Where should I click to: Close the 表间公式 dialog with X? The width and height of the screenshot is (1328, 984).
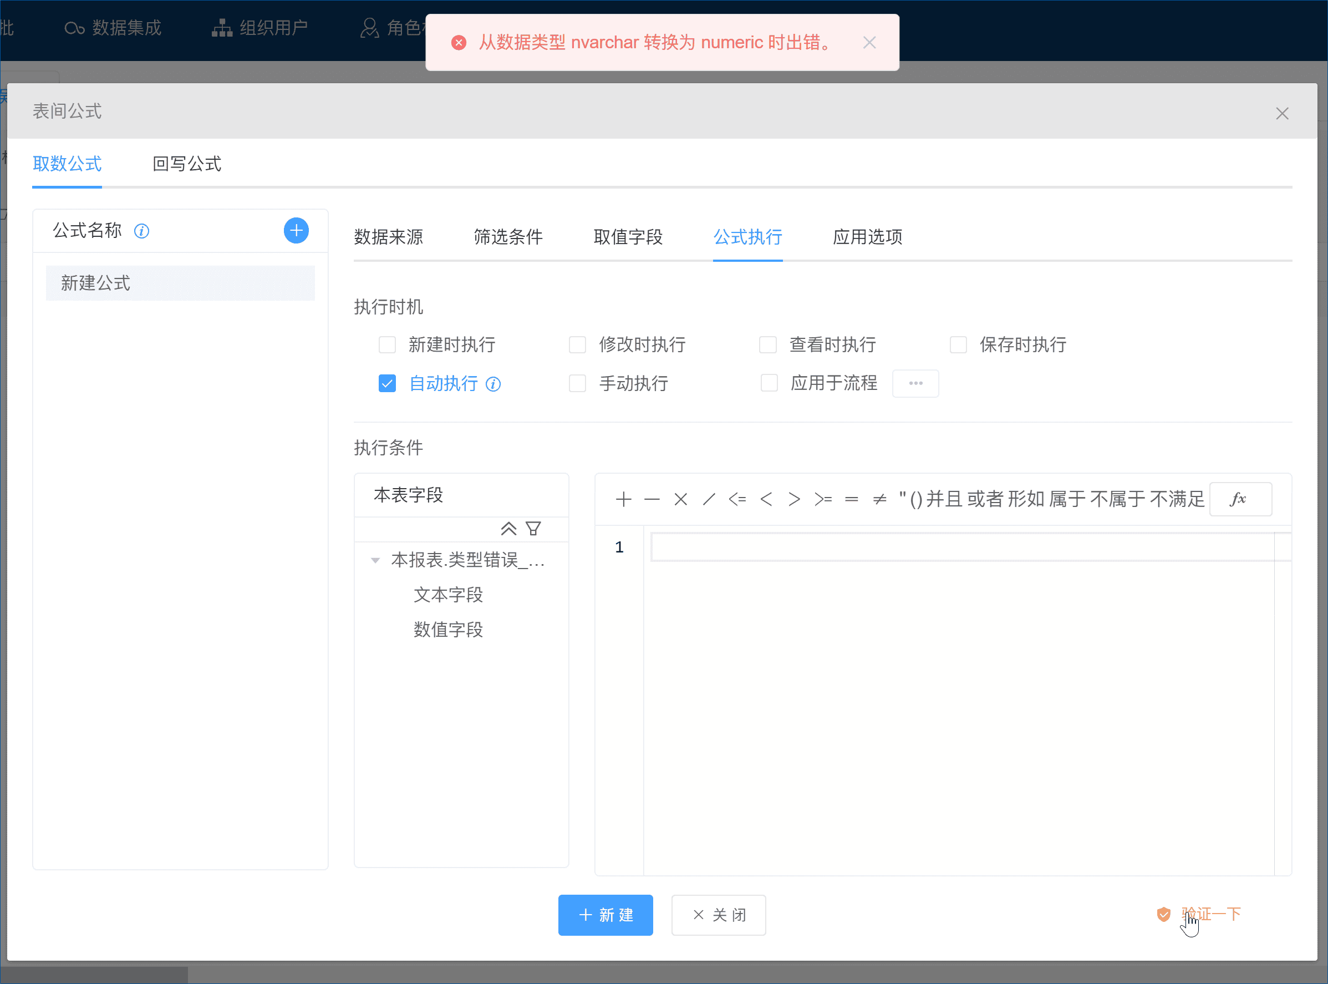point(1281,113)
